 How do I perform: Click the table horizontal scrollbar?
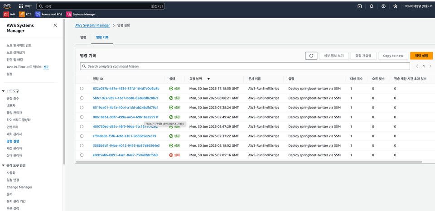coord(249,161)
